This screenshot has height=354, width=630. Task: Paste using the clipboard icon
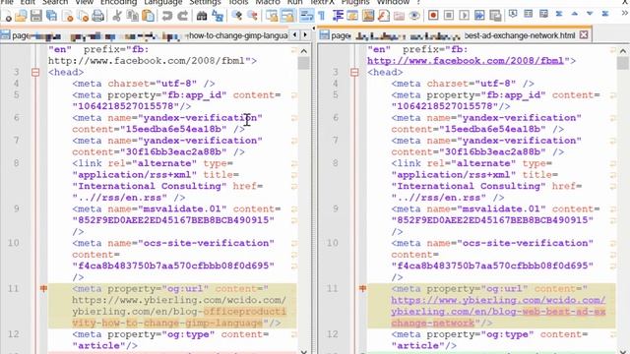pos(148,16)
